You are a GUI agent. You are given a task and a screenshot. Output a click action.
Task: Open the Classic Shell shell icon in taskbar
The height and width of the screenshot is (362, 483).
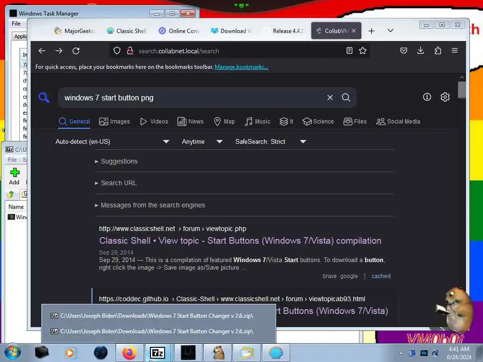click(275, 353)
